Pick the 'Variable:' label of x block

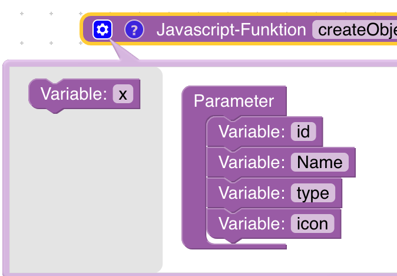[73, 94]
